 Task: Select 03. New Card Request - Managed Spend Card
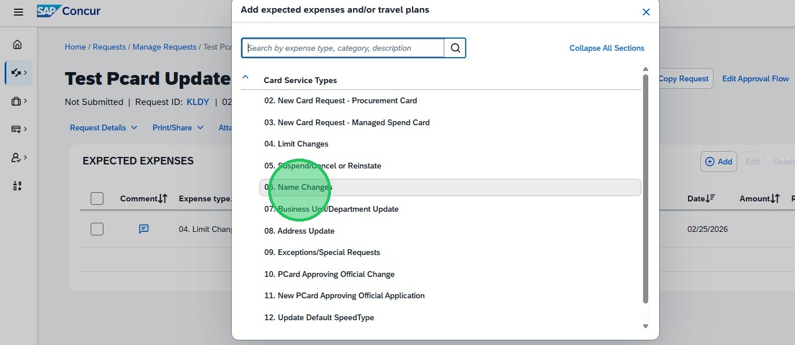(347, 122)
